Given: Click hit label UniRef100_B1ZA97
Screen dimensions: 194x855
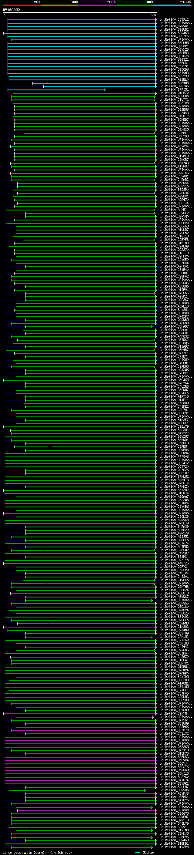Looking at the screenshot, I should click(174, 346).
